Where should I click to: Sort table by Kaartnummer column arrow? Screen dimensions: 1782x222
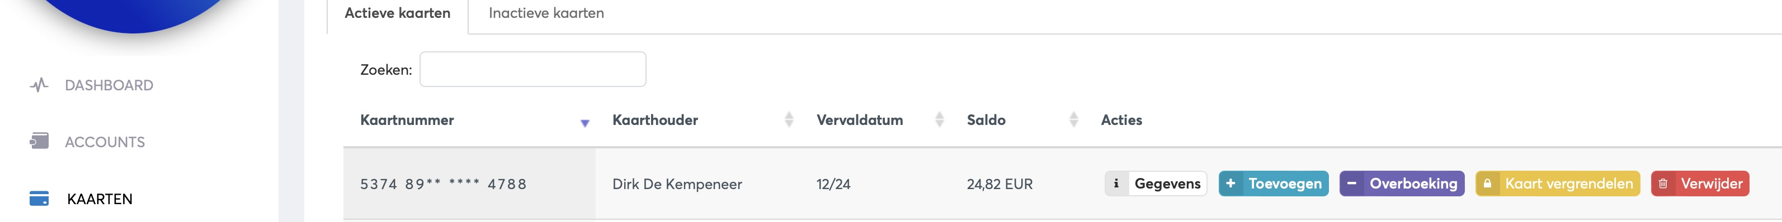(x=584, y=123)
